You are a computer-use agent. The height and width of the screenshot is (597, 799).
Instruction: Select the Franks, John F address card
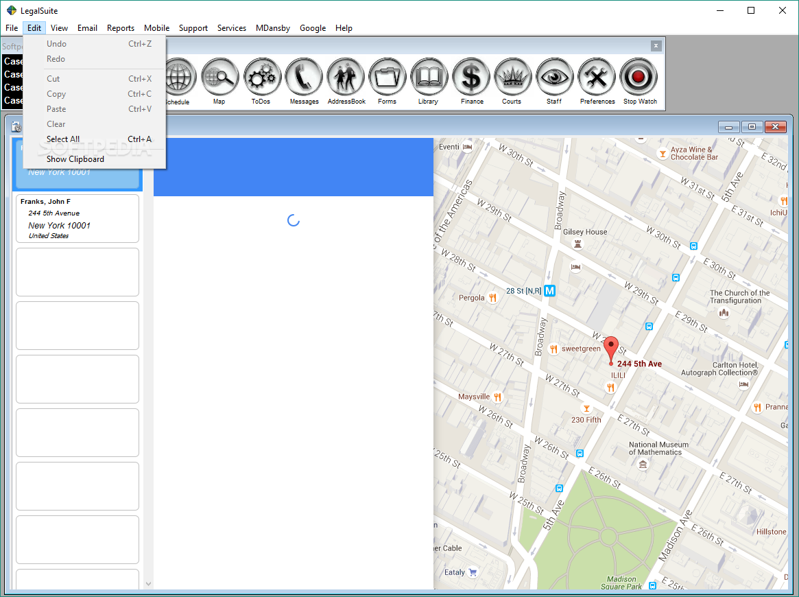[77, 218]
